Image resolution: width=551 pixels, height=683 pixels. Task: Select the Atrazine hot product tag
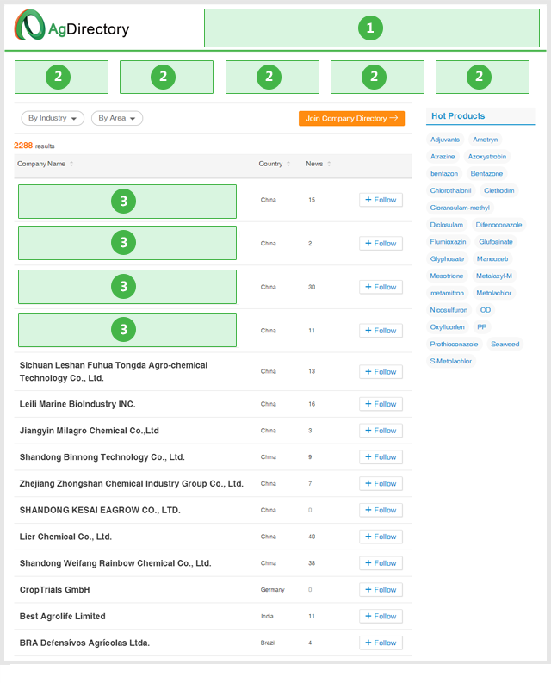pos(443,157)
